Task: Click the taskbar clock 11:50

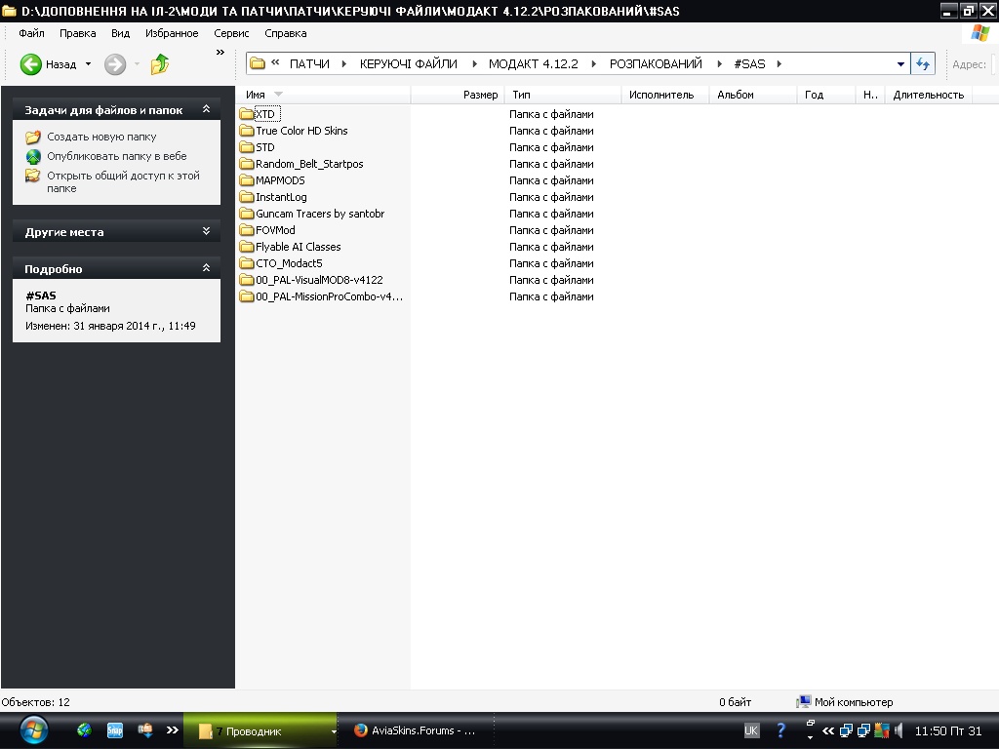Action: pyautogui.click(x=948, y=730)
